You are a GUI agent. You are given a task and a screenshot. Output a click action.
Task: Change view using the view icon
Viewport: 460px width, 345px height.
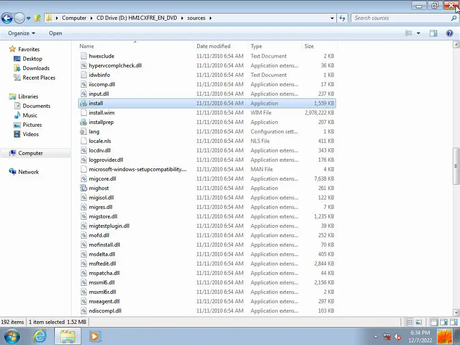pos(409,33)
